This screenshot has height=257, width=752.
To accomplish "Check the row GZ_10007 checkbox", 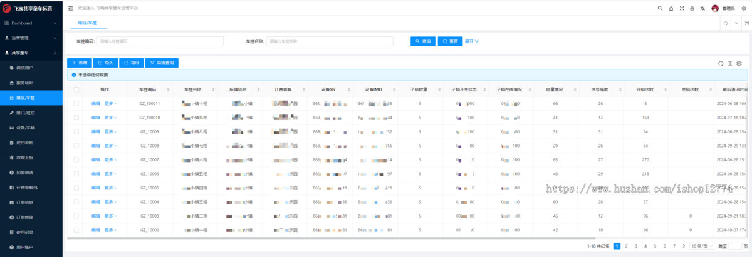I will 76,160.
